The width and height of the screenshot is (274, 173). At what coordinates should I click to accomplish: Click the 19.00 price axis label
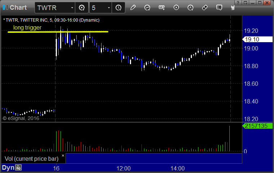(x=251, y=48)
